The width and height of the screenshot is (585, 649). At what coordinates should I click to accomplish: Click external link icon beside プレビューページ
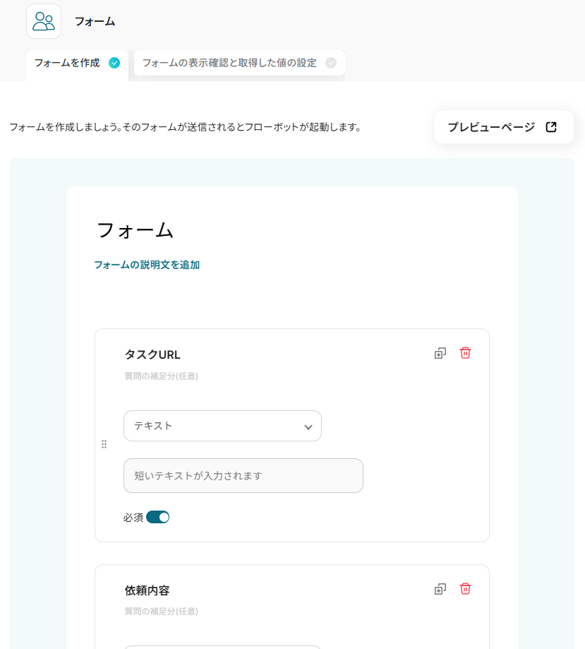pyautogui.click(x=551, y=127)
